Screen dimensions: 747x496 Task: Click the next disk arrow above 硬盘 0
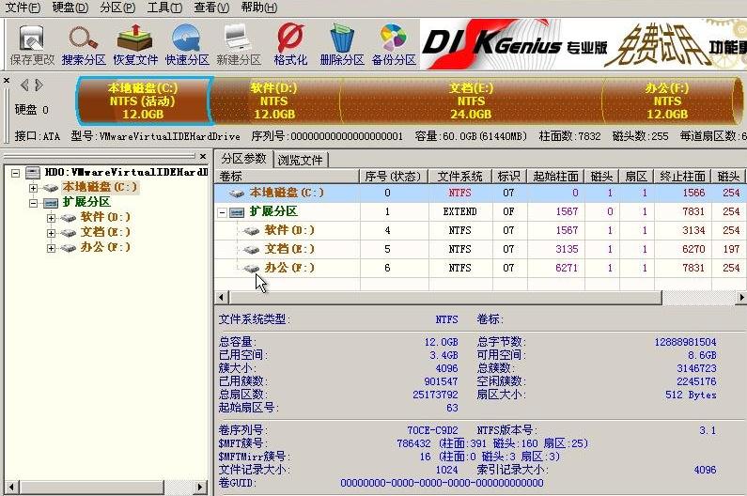[39, 85]
